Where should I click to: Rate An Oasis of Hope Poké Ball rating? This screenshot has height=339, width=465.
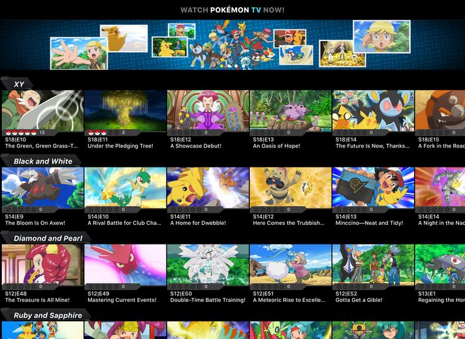[269, 132]
